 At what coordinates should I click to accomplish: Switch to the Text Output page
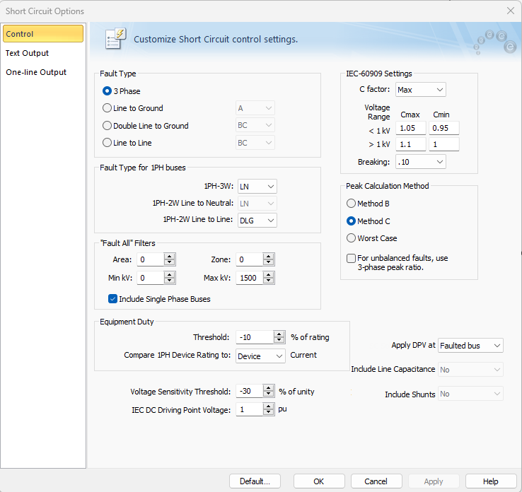pyautogui.click(x=43, y=53)
